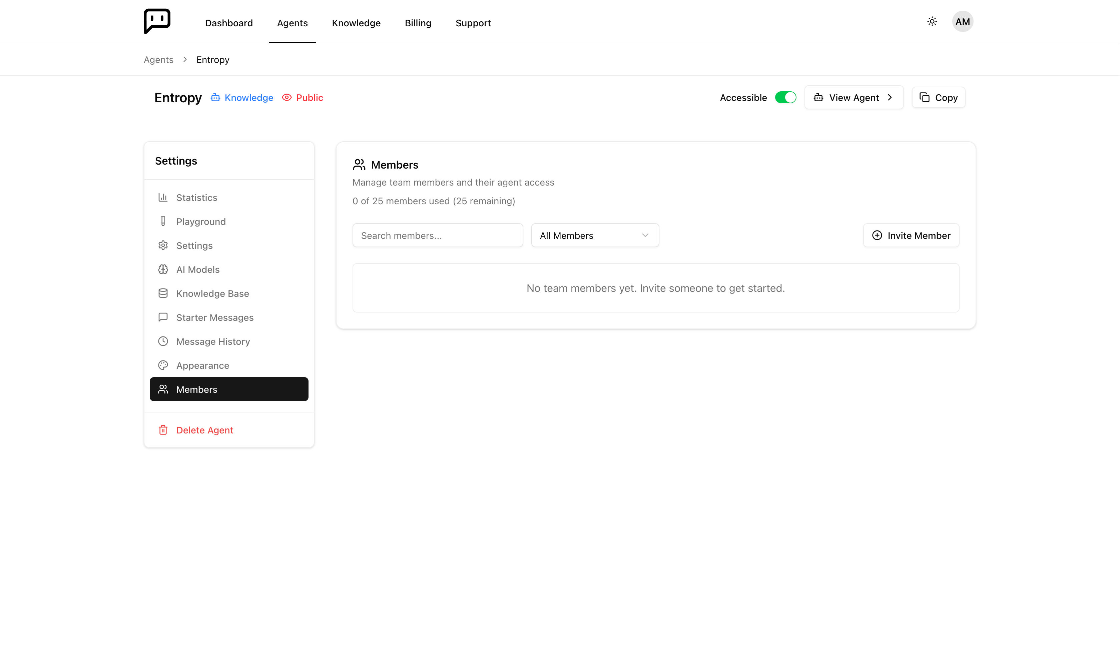Click the plus icon on Invite Member
The width and height of the screenshot is (1120, 671).
click(877, 235)
